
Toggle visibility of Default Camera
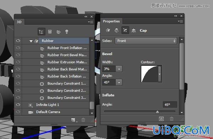[18, 112]
